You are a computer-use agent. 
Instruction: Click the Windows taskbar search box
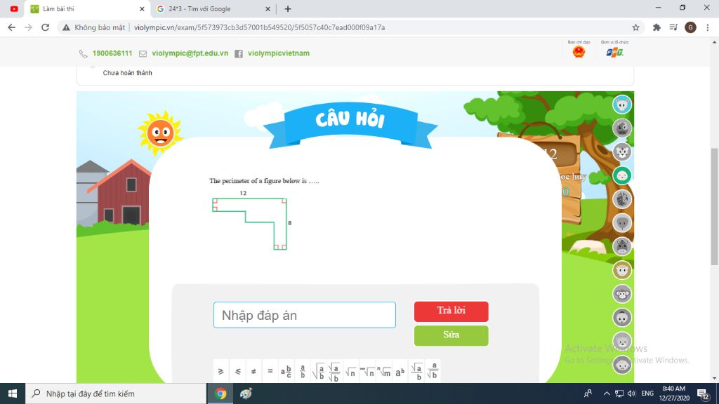click(116, 393)
